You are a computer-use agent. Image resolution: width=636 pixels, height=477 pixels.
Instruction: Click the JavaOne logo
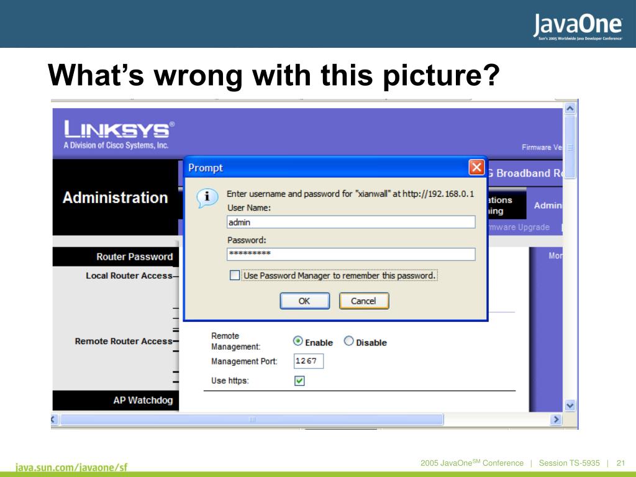coord(578,26)
